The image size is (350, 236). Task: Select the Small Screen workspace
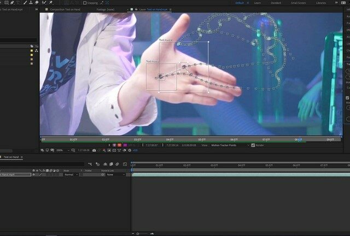click(298, 3)
